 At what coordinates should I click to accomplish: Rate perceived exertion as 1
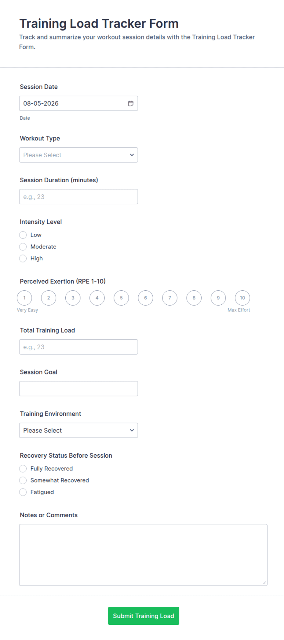tap(24, 298)
